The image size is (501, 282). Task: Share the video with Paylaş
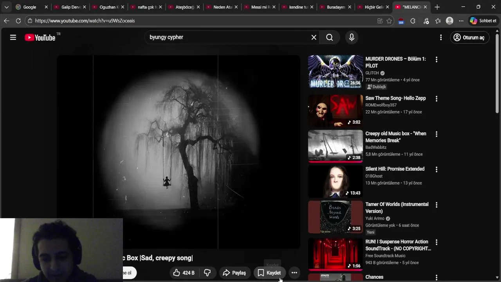(x=234, y=273)
